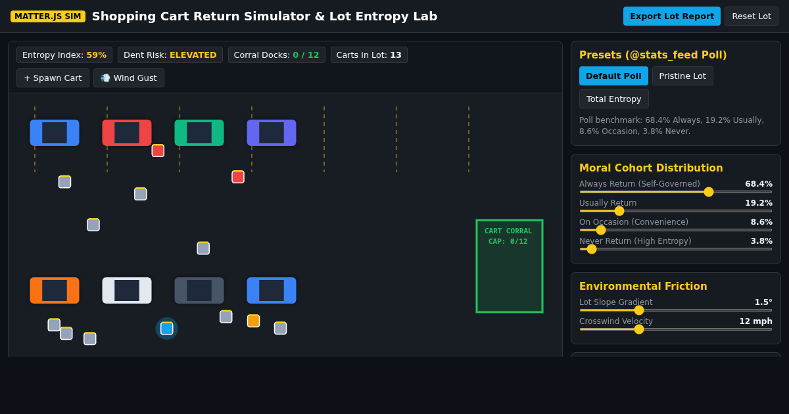Click the 1.5° slope value
Screen dimensions: 789x414
pos(763,302)
